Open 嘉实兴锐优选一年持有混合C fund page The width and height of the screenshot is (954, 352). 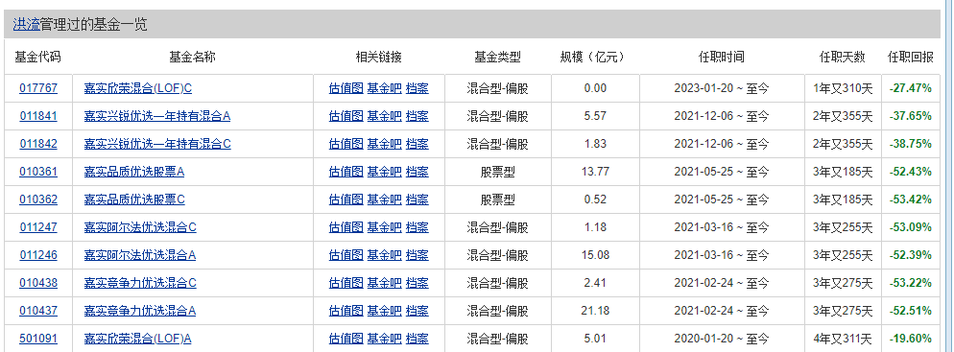(x=157, y=144)
